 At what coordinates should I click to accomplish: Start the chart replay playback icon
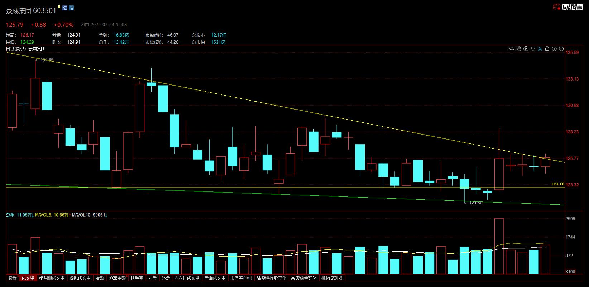point(526,49)
